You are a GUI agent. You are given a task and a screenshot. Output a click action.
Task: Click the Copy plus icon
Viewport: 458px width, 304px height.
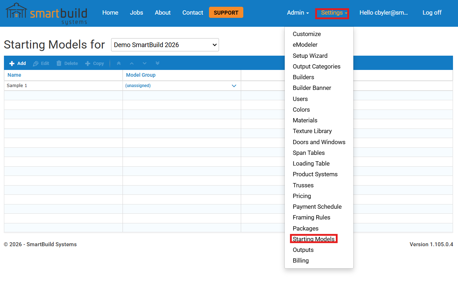click(x=88, y=64)
